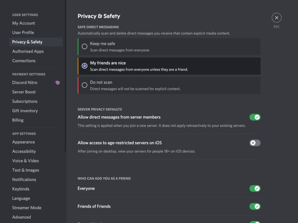Click the Nitro badge icon beside Discord Nitro
Screen dimensions: 298x223
pyautogui.click(x=57, y=82)
